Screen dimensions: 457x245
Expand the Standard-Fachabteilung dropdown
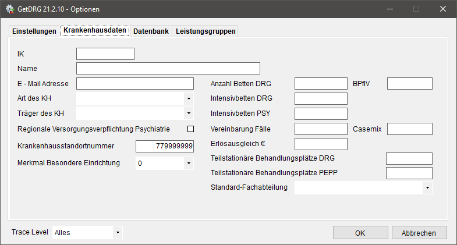(427, 187)
